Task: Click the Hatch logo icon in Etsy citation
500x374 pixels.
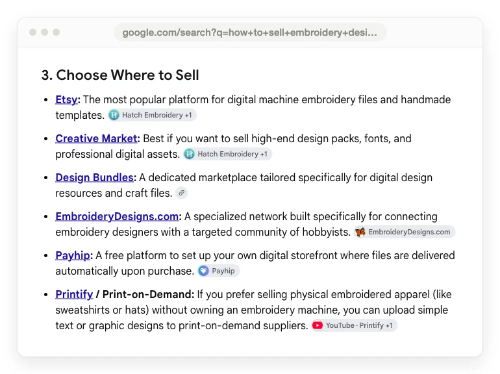Action: click(114, 115)
